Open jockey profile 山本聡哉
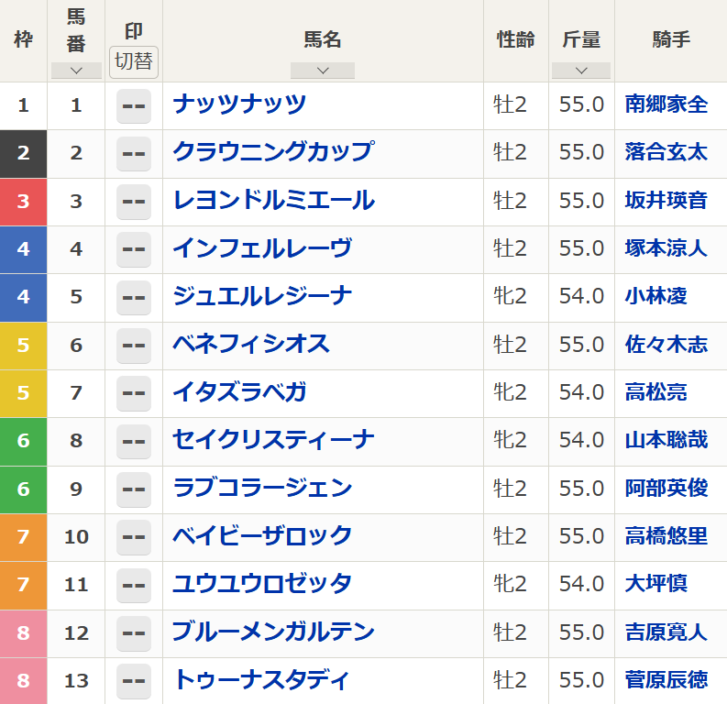This screenshot has height=704, width=727. point(666,440)
